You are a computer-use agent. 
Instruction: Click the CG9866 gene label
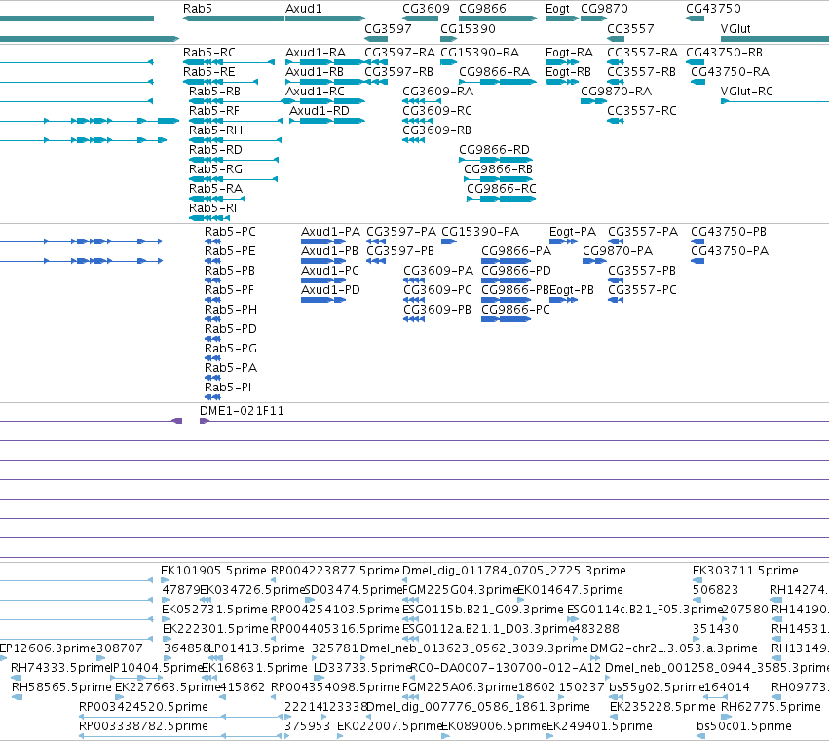tap(482, 9)
